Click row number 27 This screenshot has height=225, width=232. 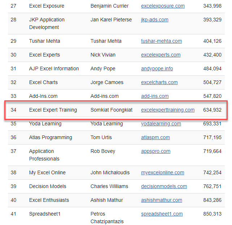13,6
